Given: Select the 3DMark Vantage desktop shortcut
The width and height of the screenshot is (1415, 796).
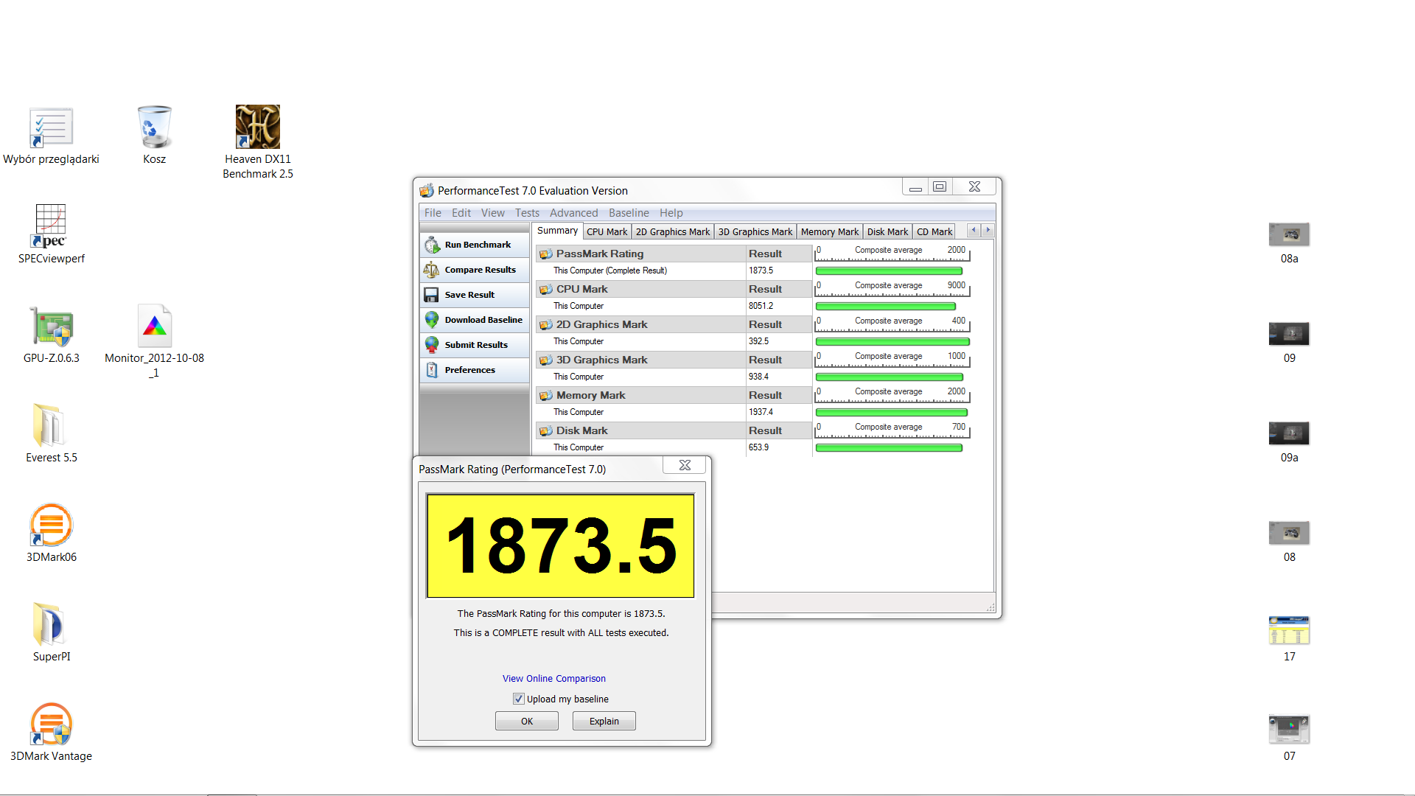Looking at the screenshot, I should pos(51,724).
